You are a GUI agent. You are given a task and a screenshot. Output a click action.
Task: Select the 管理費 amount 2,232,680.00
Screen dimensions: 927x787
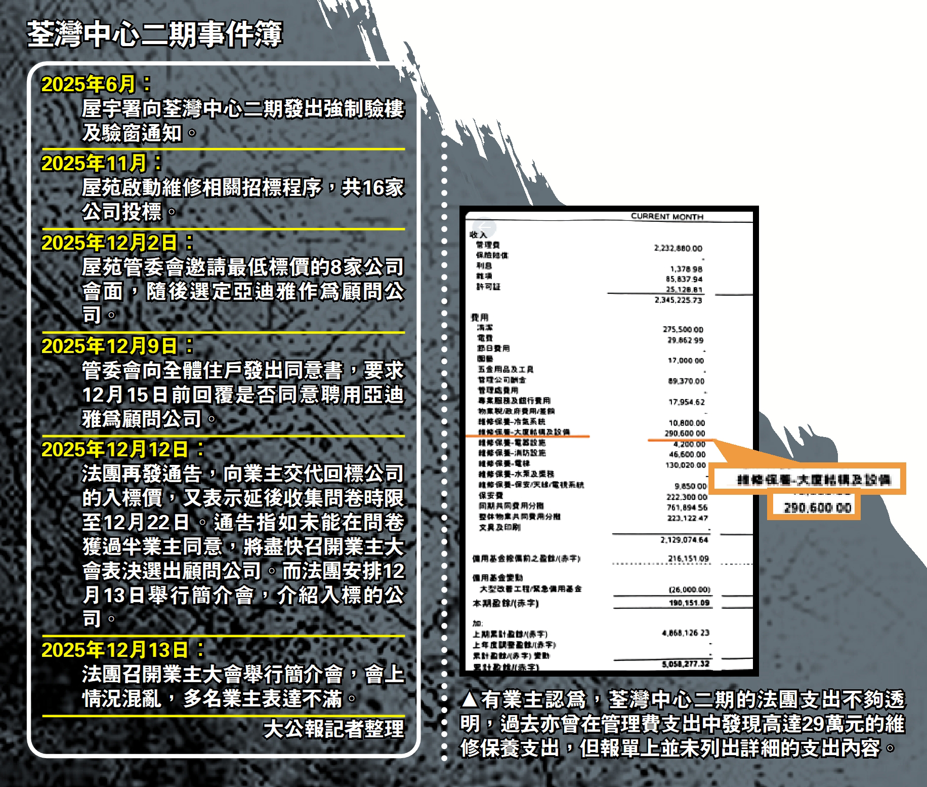pos(678,248)
